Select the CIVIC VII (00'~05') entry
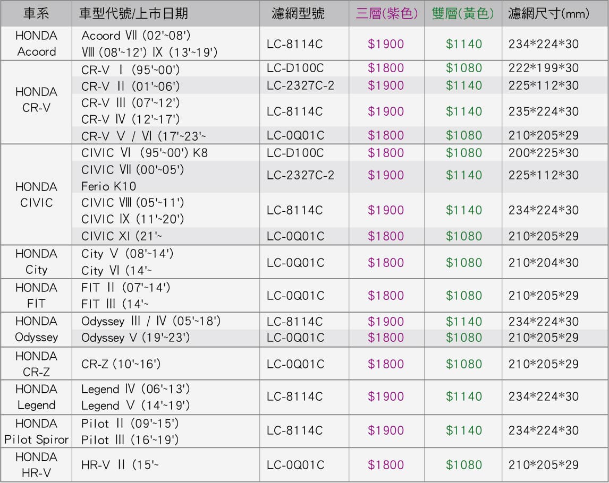The width and height of the screenshot is (609, 483). (132, 169)
